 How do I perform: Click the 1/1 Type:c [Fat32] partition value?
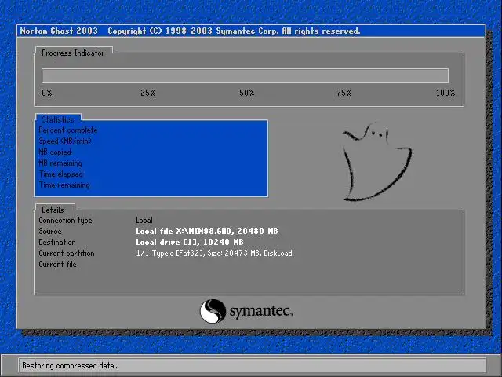214,253
